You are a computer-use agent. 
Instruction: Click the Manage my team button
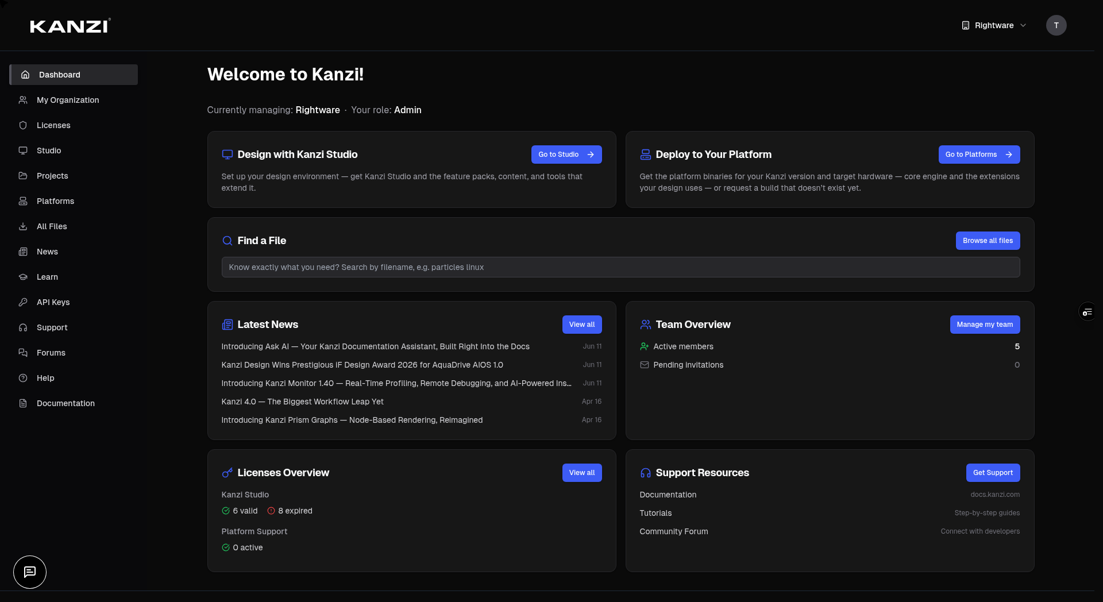985,325
